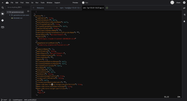This screenshot has width=187, height=101.
Task: Click the user avatar T icon
Action: (x=172, y=2)
